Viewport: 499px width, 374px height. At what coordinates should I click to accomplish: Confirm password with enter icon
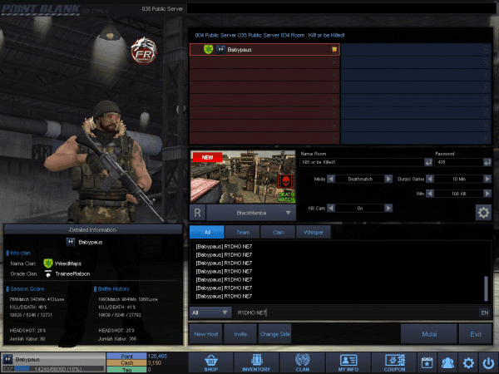coord(487,162)
